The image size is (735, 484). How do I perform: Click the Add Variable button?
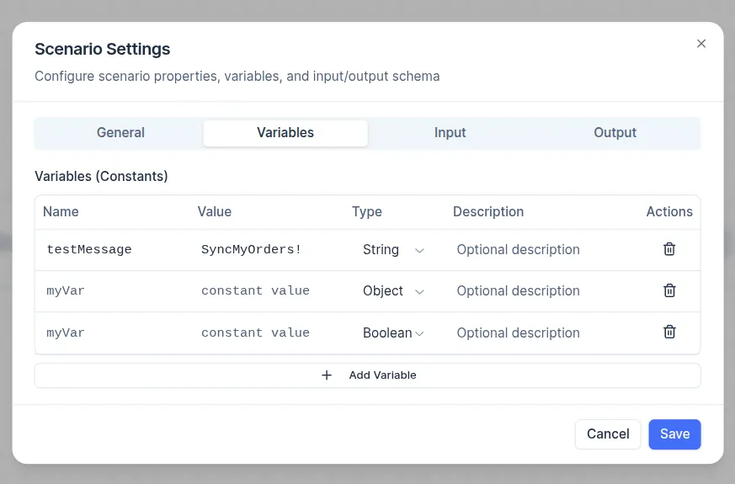click(367, 375)
